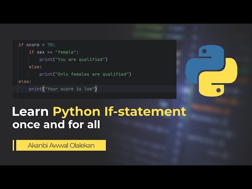Screen dimensions: 252x189
Task: Click the outer "else:" before the low score print
Action: [x=25, y=82]
